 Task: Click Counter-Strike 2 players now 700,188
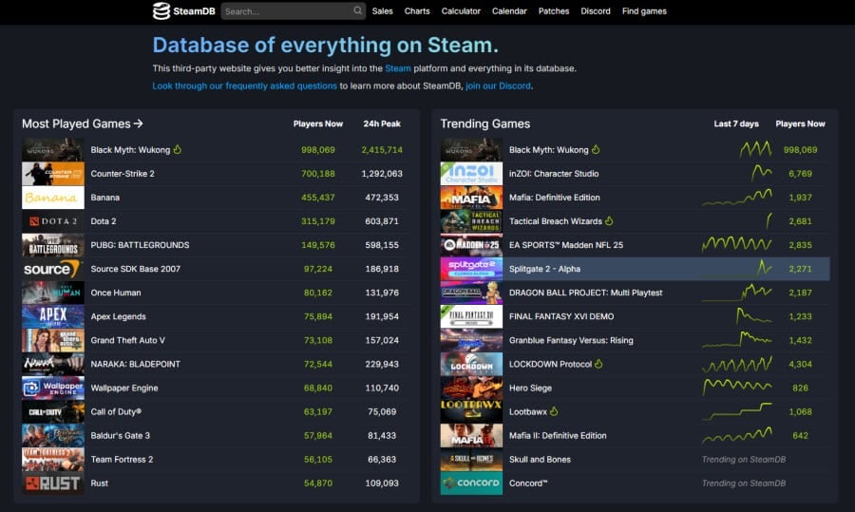point(318,174)
